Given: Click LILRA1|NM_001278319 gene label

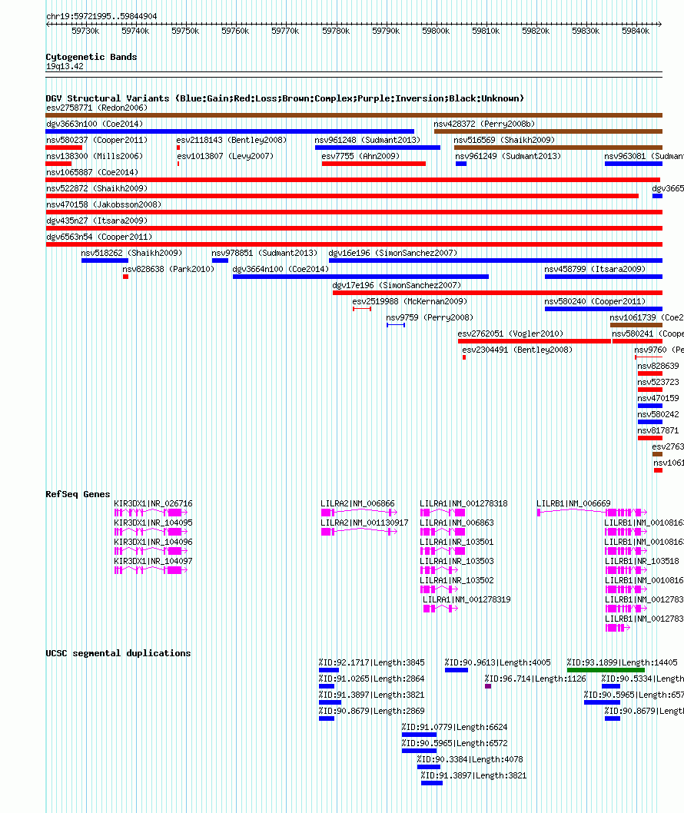Looking at the screenshot, I should [467, 599].
